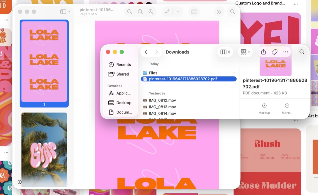
Task: Select IMG_0814.mov in Finder
Action: (189, 113)
